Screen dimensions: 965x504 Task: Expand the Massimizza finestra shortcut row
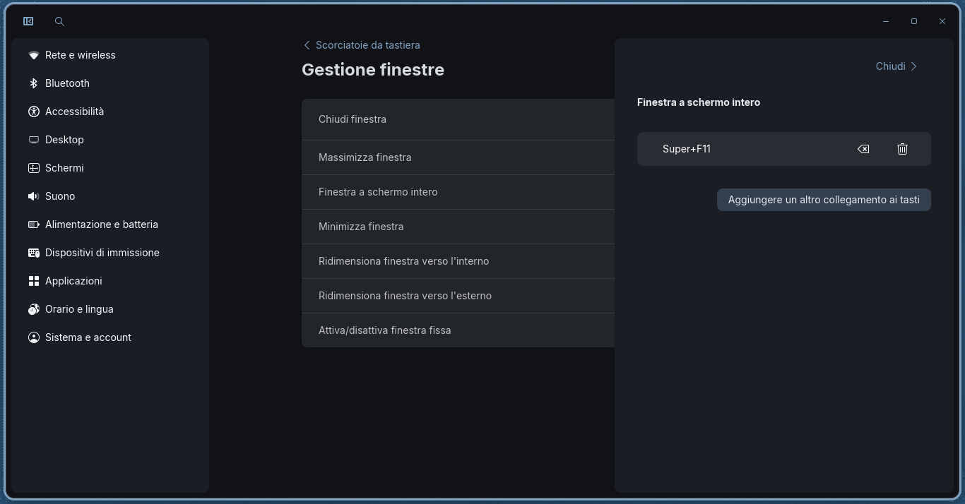(x=458, y=157)
